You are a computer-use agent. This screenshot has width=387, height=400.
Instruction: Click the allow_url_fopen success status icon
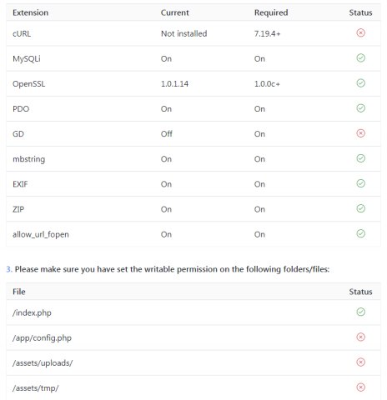360,233
